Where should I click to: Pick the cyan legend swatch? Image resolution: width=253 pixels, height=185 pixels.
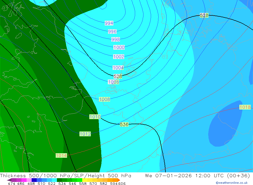(x=54, y=180)
